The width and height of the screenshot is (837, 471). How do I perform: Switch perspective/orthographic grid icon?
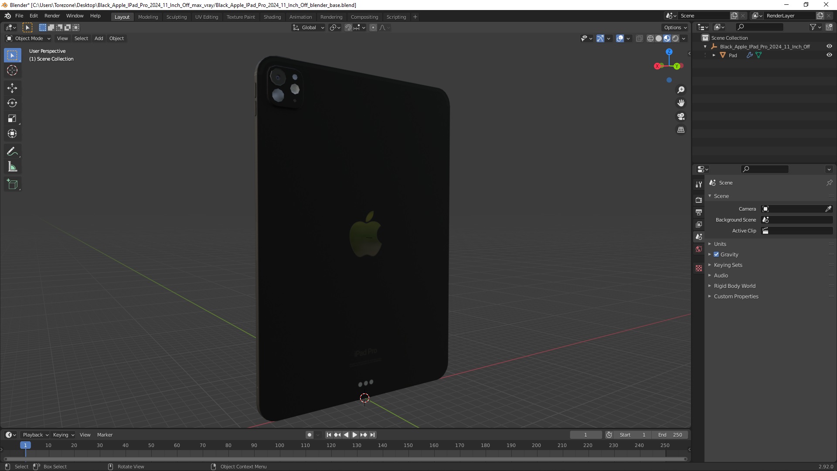[x=681, y=130]
